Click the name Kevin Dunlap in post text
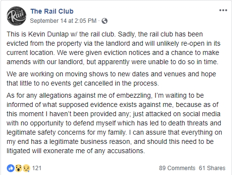232x175 pixels. 49,35
